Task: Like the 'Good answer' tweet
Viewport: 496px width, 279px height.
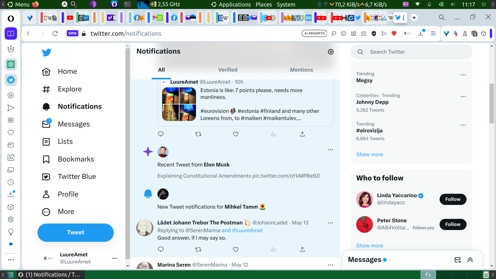Action: click(236, 249)
